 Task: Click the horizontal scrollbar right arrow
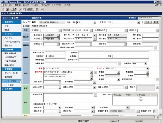coord(157,117)
